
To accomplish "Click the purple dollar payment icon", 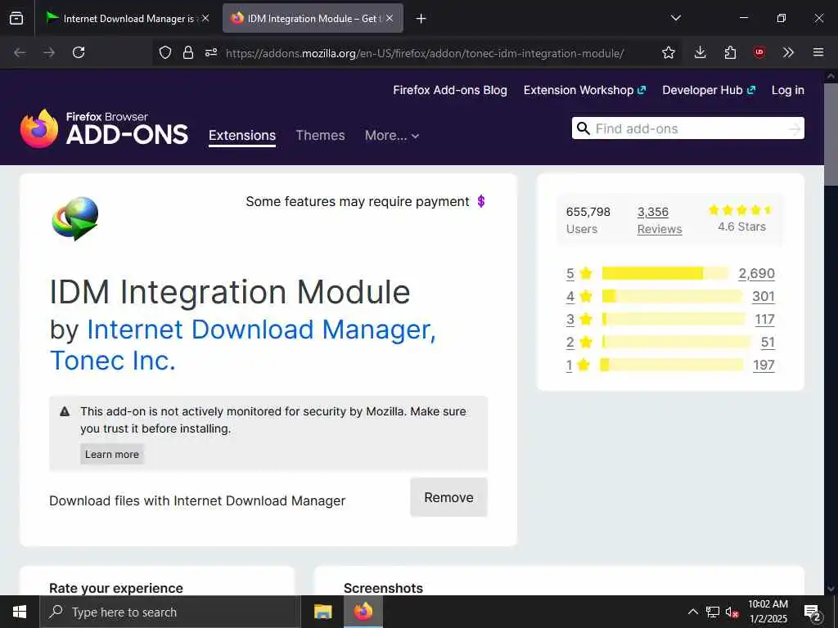I will 481,201.
